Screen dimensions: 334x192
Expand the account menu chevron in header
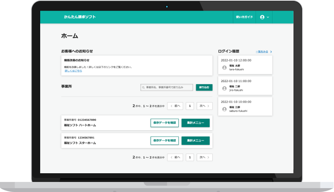pyautogui.click(x=268, y=17)
